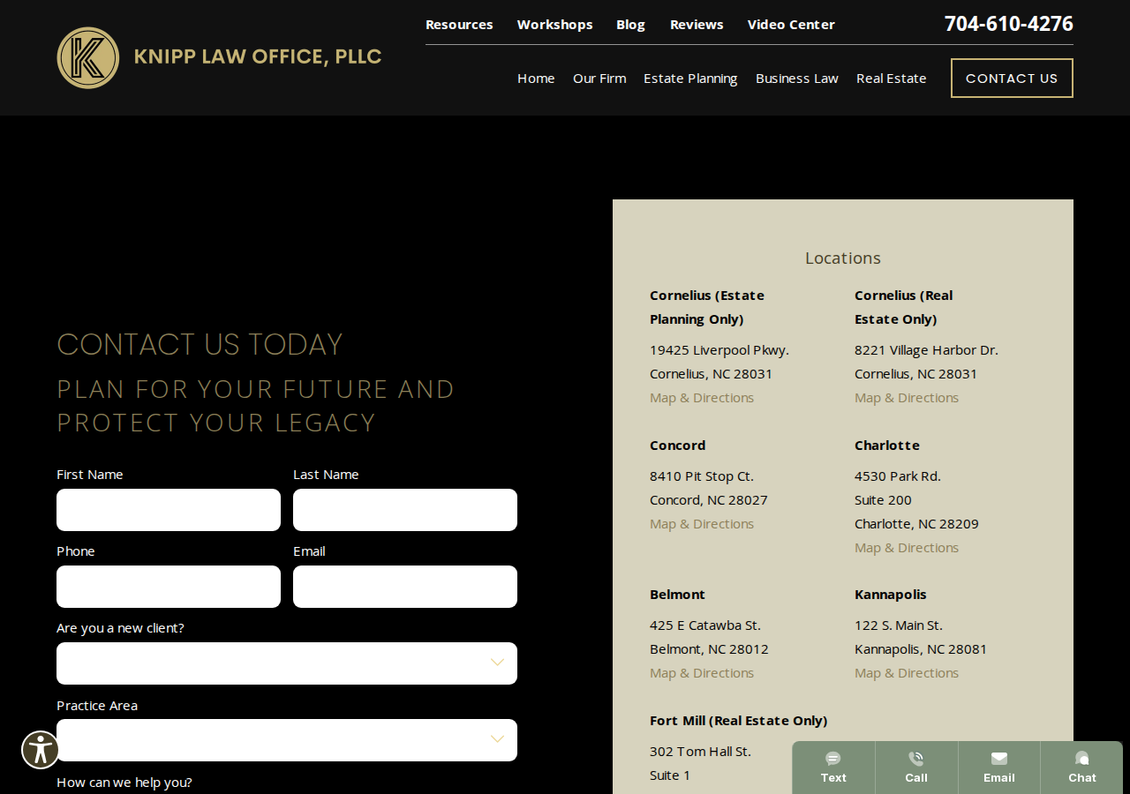This screenshot has height=794, width=1130.
Task: Click into the First Name field
Action: [x=169, y=510]
